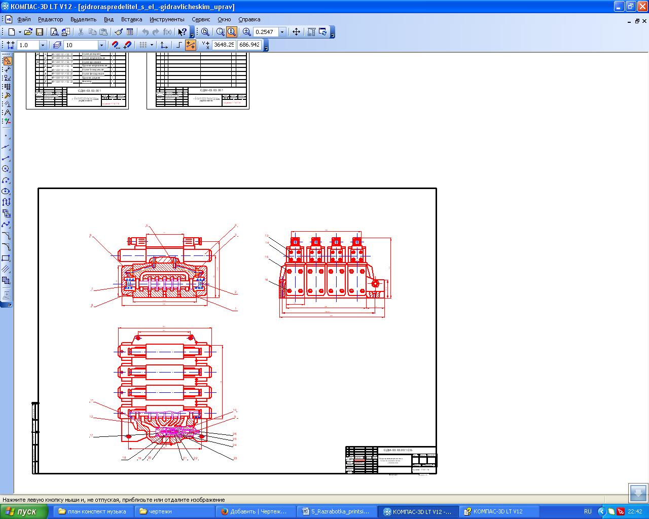649x519 pixels.
Task: Open the grid options dropdown arrow
Action: coord(152,45)
